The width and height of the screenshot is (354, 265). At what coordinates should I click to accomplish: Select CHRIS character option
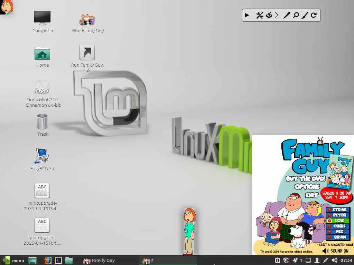pyautogui.click(x=338, y=226)
